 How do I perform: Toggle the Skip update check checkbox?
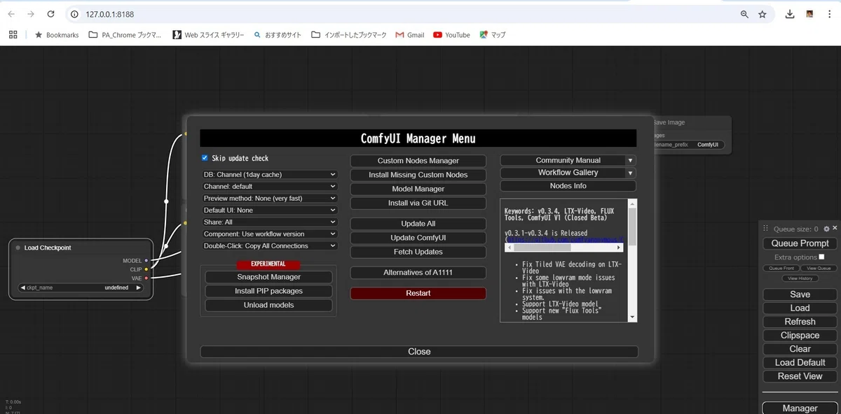click(x=205, y=158)
